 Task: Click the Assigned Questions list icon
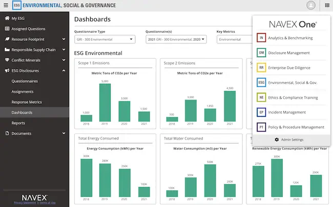(x=7, y=29)
